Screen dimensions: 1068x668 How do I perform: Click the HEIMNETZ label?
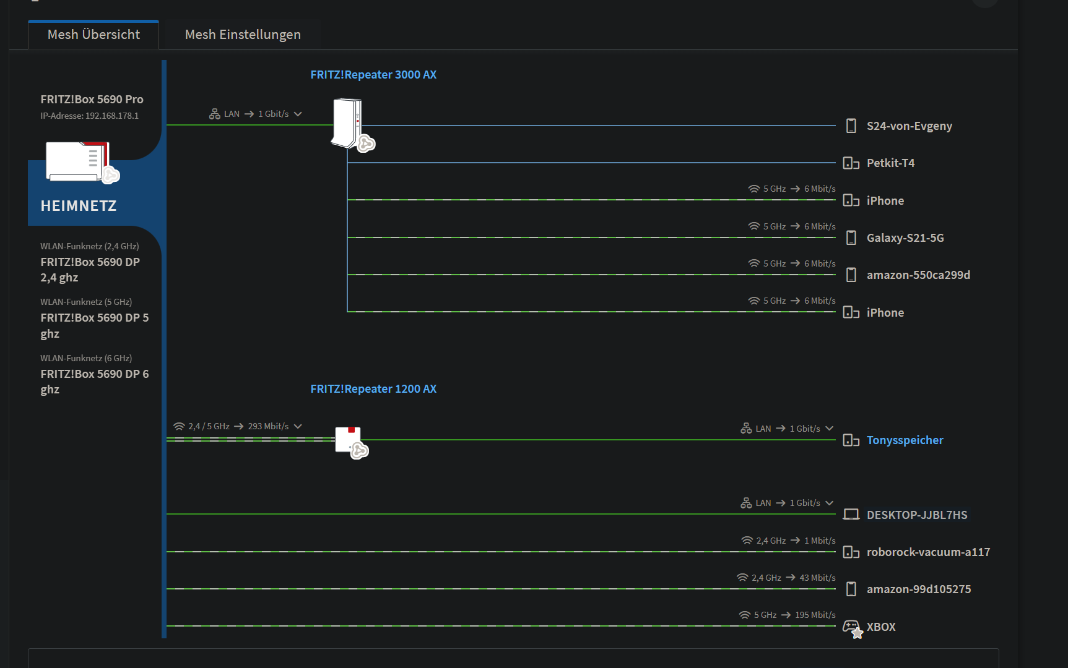point(79,206)
